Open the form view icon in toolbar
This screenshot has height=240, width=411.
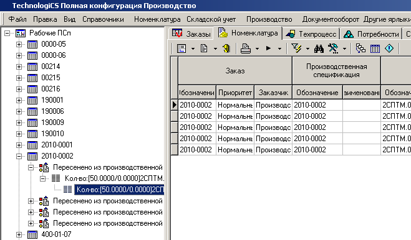coord(181,48)
